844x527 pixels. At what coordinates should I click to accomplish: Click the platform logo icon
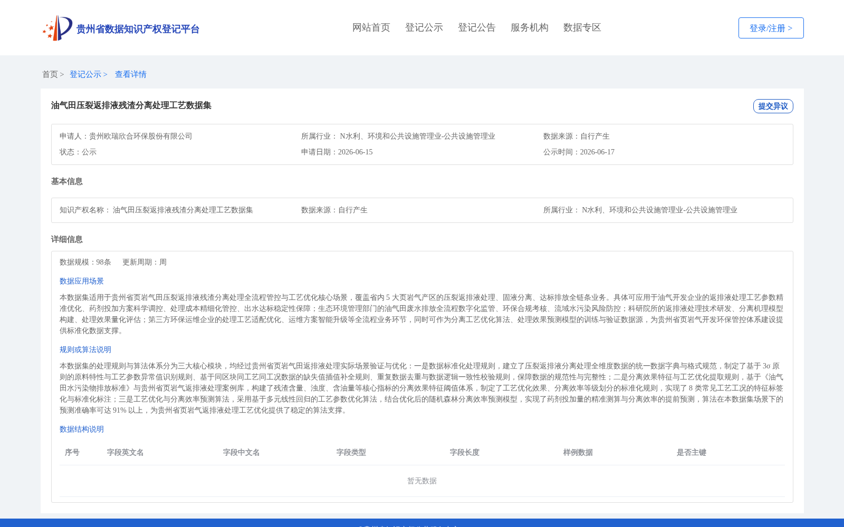coord(57,28)
